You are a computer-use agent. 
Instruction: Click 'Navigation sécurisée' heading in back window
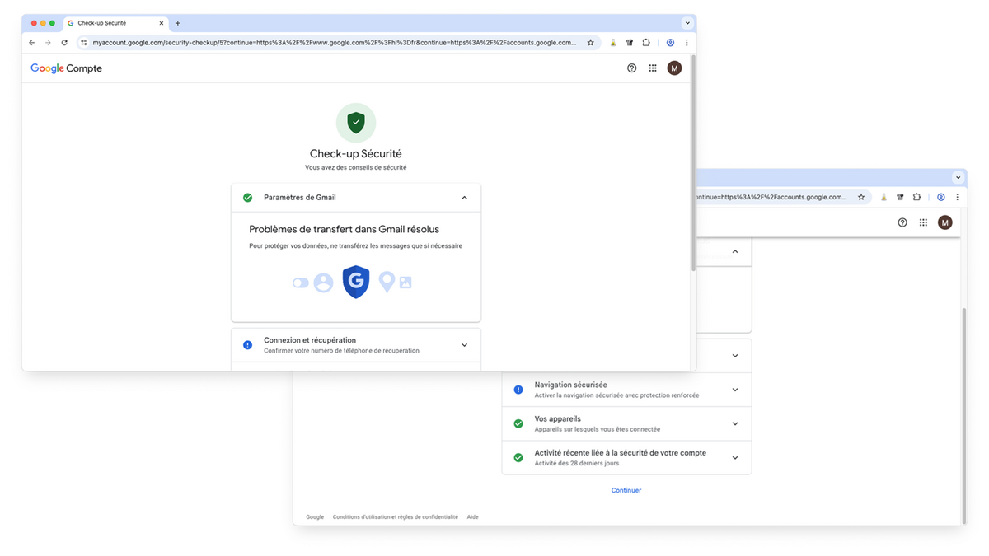point(571,385)
